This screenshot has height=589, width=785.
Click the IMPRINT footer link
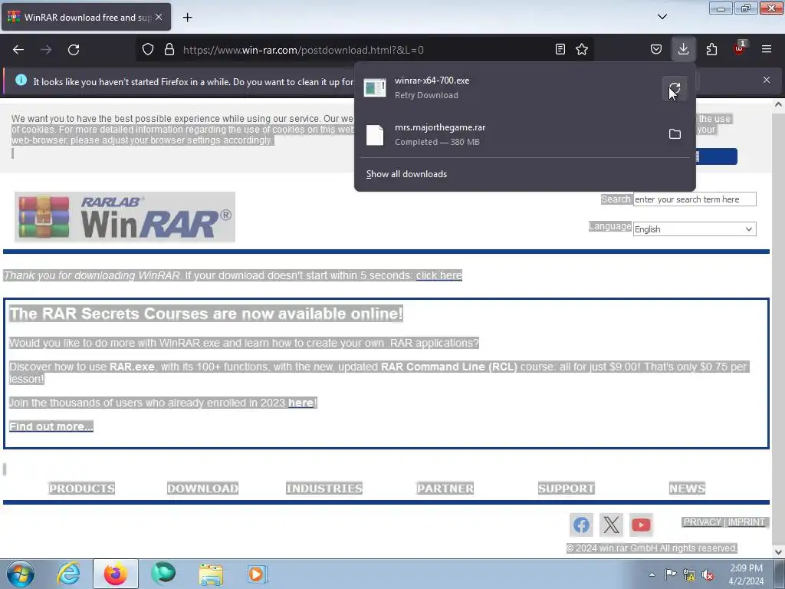tap(747, 522)
